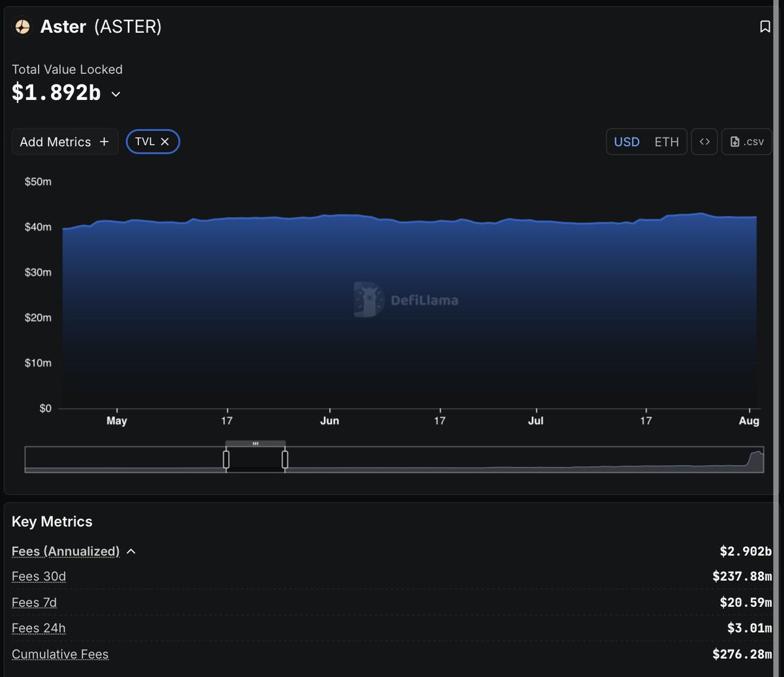Click the left range slider handle
Viewport: 784px width, 677px height.
[226, 460]
